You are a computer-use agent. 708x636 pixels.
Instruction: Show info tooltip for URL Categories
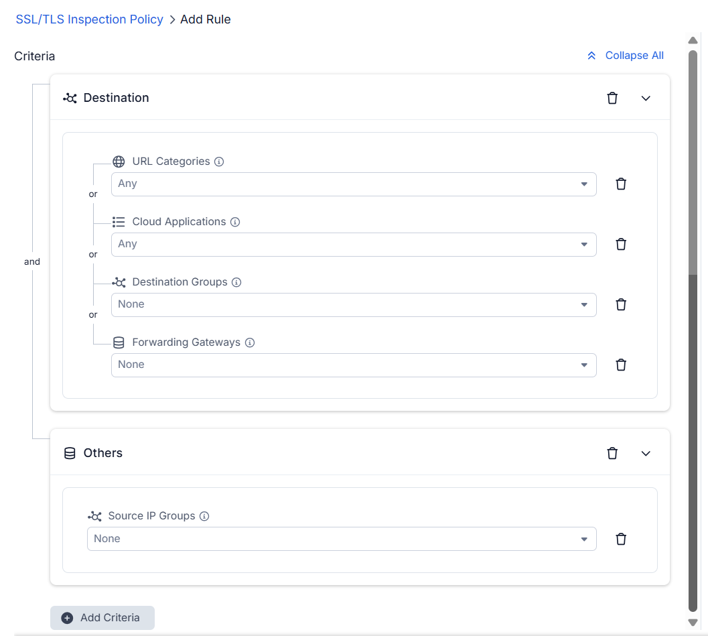[x=219, y=162]
